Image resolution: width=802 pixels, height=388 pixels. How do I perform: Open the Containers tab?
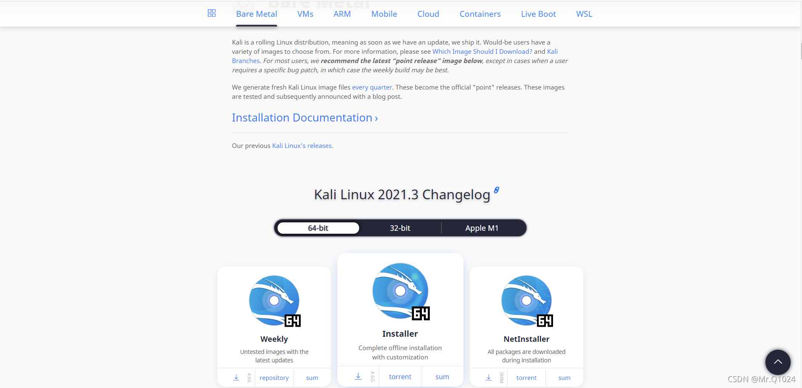coord(480,14)
